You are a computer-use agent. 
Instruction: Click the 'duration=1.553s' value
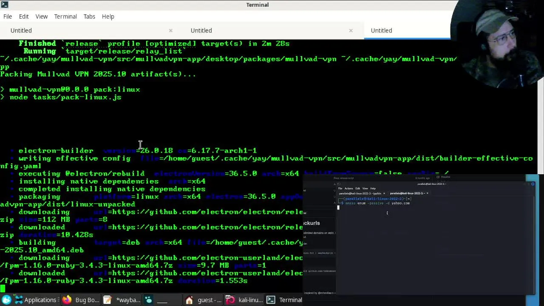click(212, 280)
